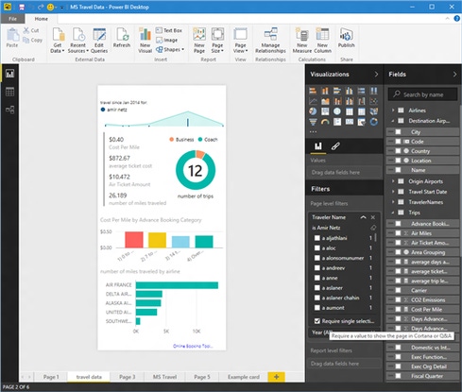This screenshot has width=462, height=392.
Task: Open the Page View dropdown
Action: point(240,41)
